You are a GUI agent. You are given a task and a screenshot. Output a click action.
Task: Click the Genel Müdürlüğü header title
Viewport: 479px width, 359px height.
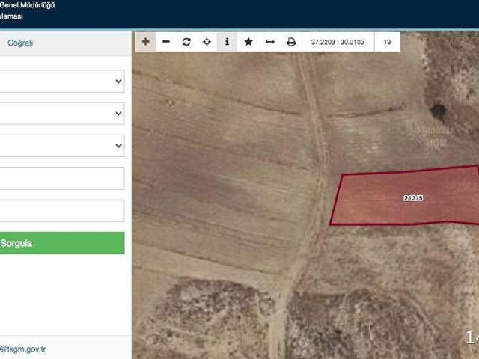click(28, 5)
